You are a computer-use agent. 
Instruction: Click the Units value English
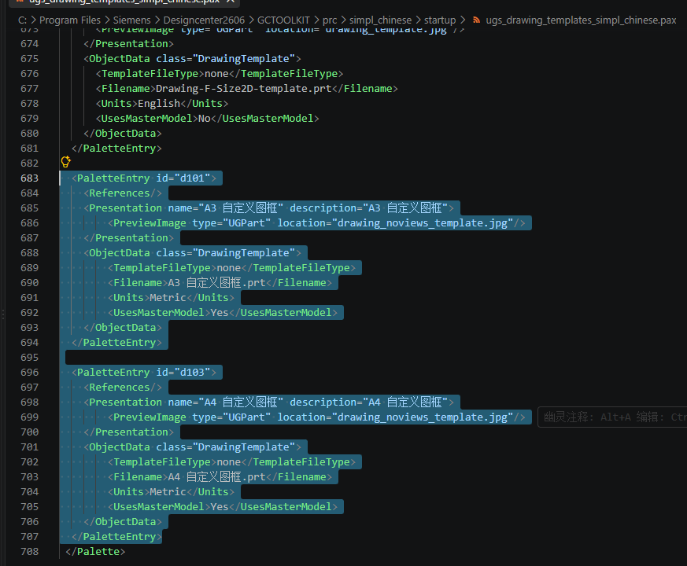tap(159, 103)
